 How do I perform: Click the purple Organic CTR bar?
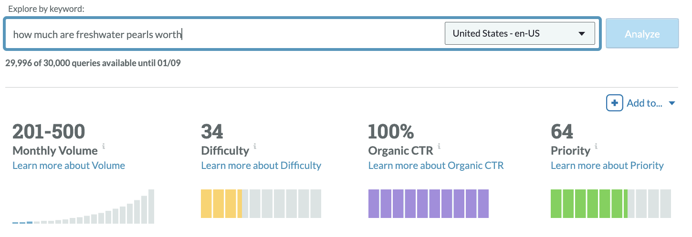429,204
